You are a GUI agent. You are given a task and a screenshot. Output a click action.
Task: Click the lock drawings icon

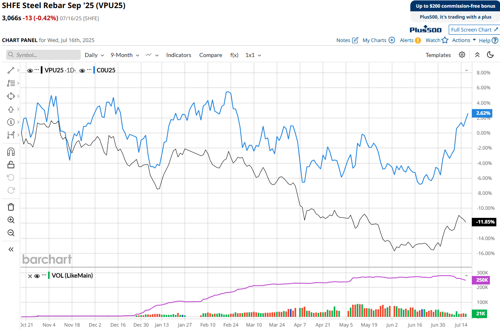(x=11, y=164)
